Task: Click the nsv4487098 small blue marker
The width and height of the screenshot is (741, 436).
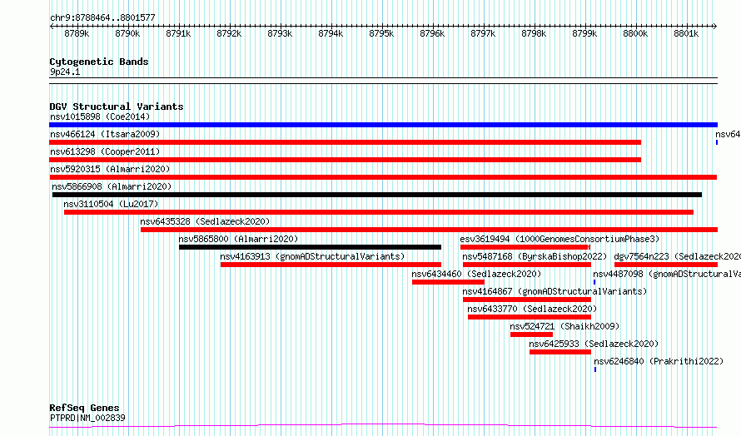Action: tap(594, 282)
